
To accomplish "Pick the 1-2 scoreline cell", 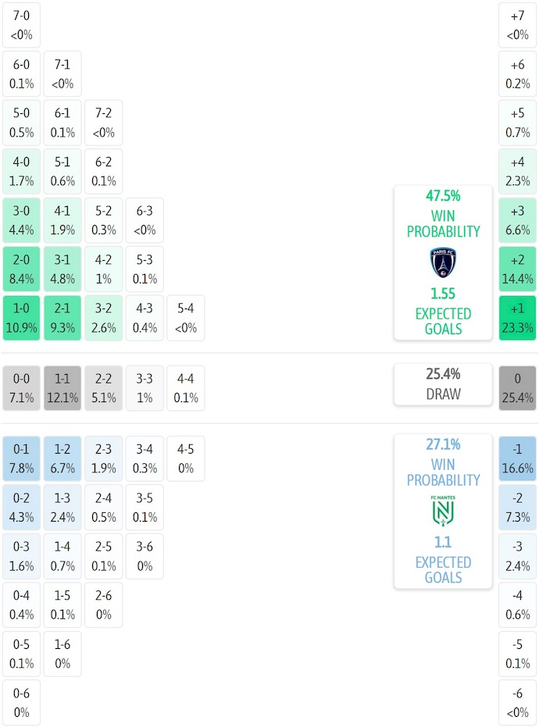I will 62,458.
